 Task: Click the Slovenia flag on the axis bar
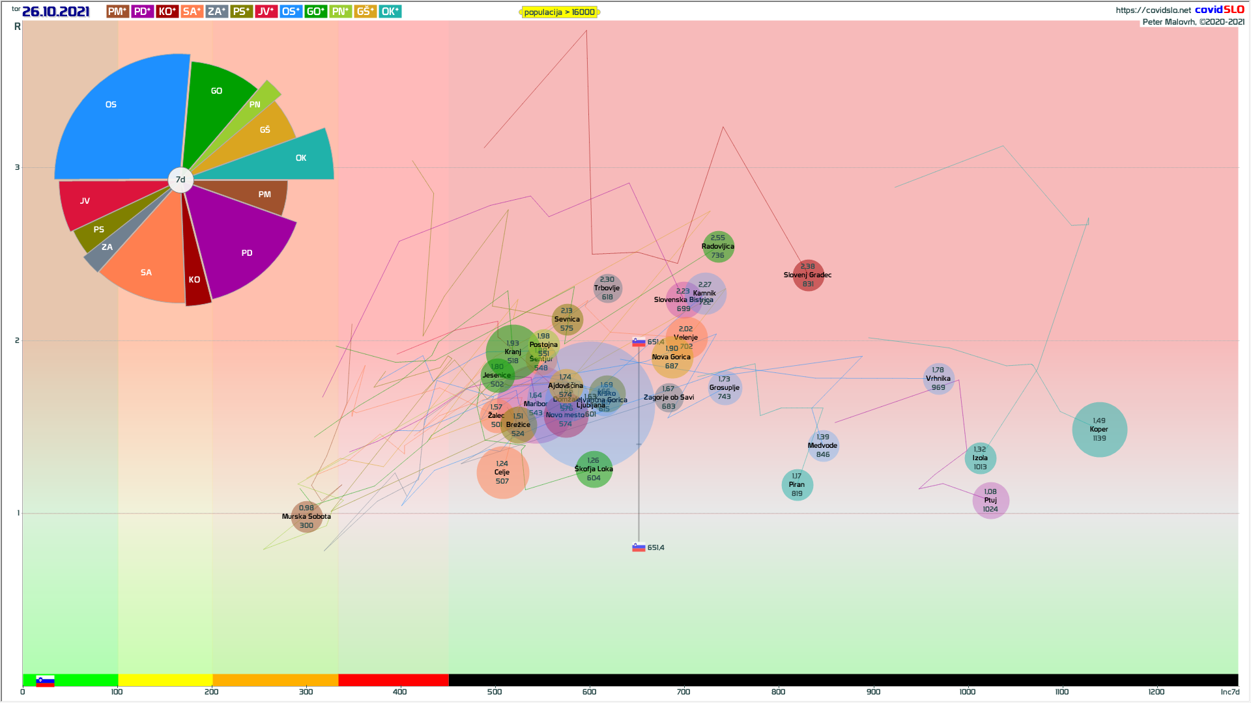point(45,681)
